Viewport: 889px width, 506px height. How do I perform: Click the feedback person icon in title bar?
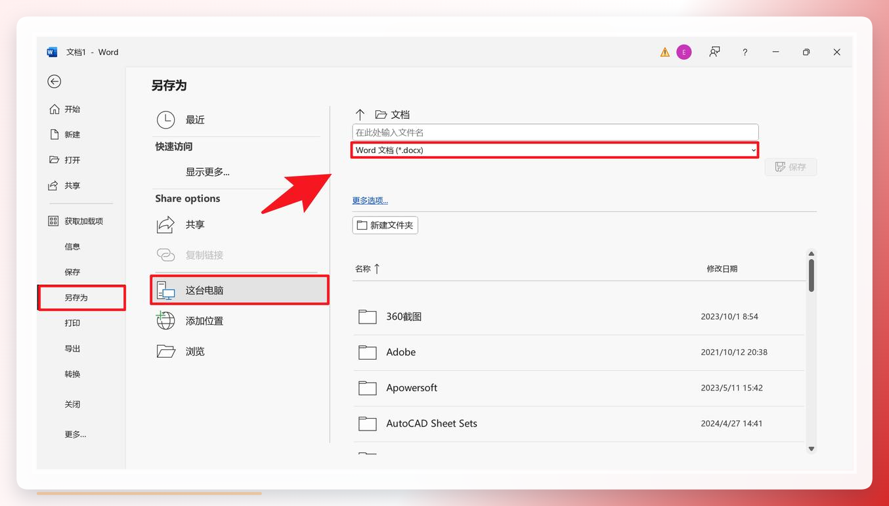coord(714,52)
